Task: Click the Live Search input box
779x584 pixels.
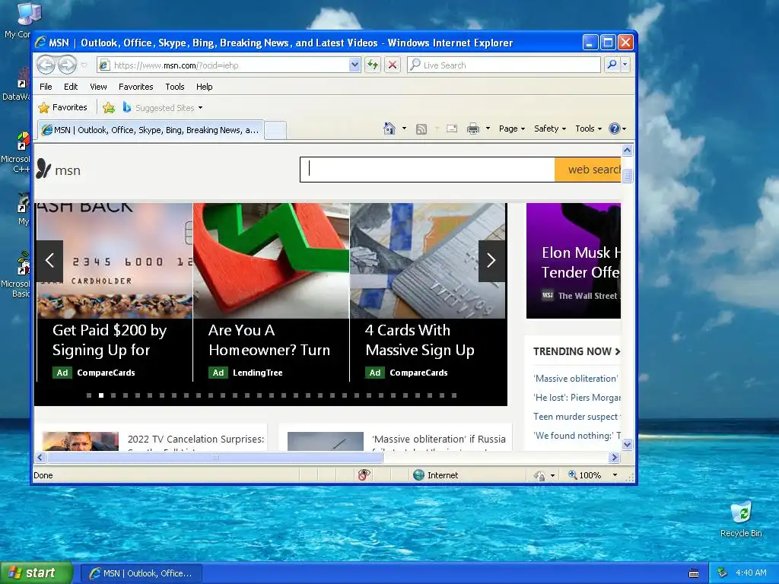Action: (x=504, y=65)
